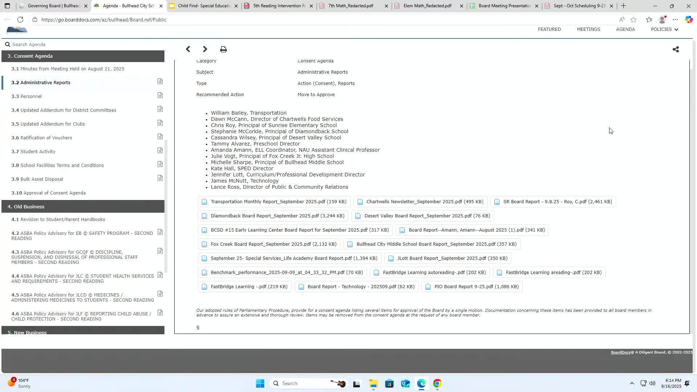The width and height of the screenshot is (697, 392).
Task: Go to previous agenda item arrow
Action: (188, 49)
